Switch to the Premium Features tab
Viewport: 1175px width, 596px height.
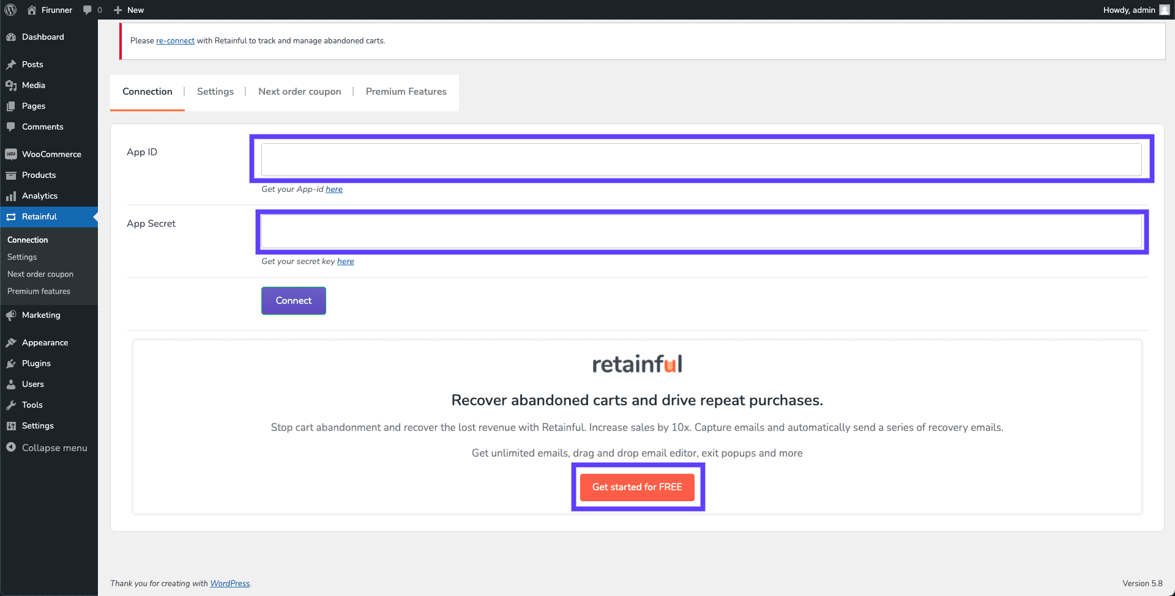pyautogui.click(x=406, y=92)
